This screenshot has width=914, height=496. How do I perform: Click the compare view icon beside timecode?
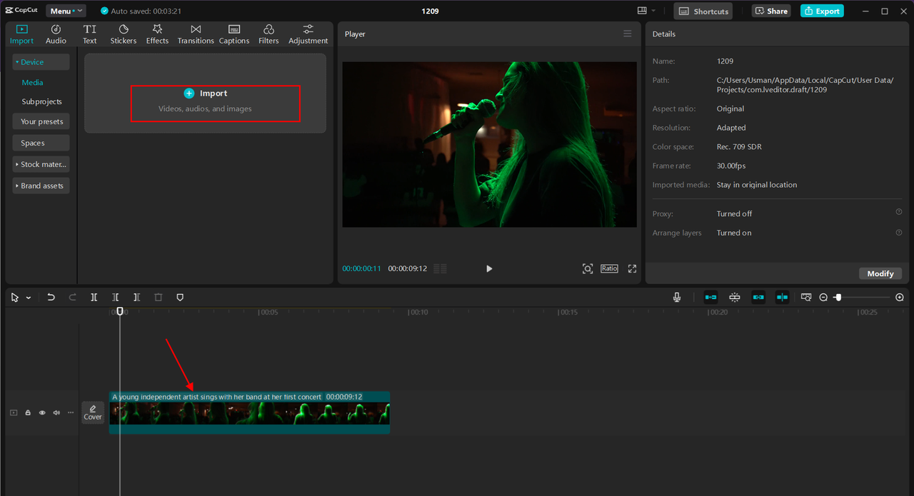click(x=441, y=268)
